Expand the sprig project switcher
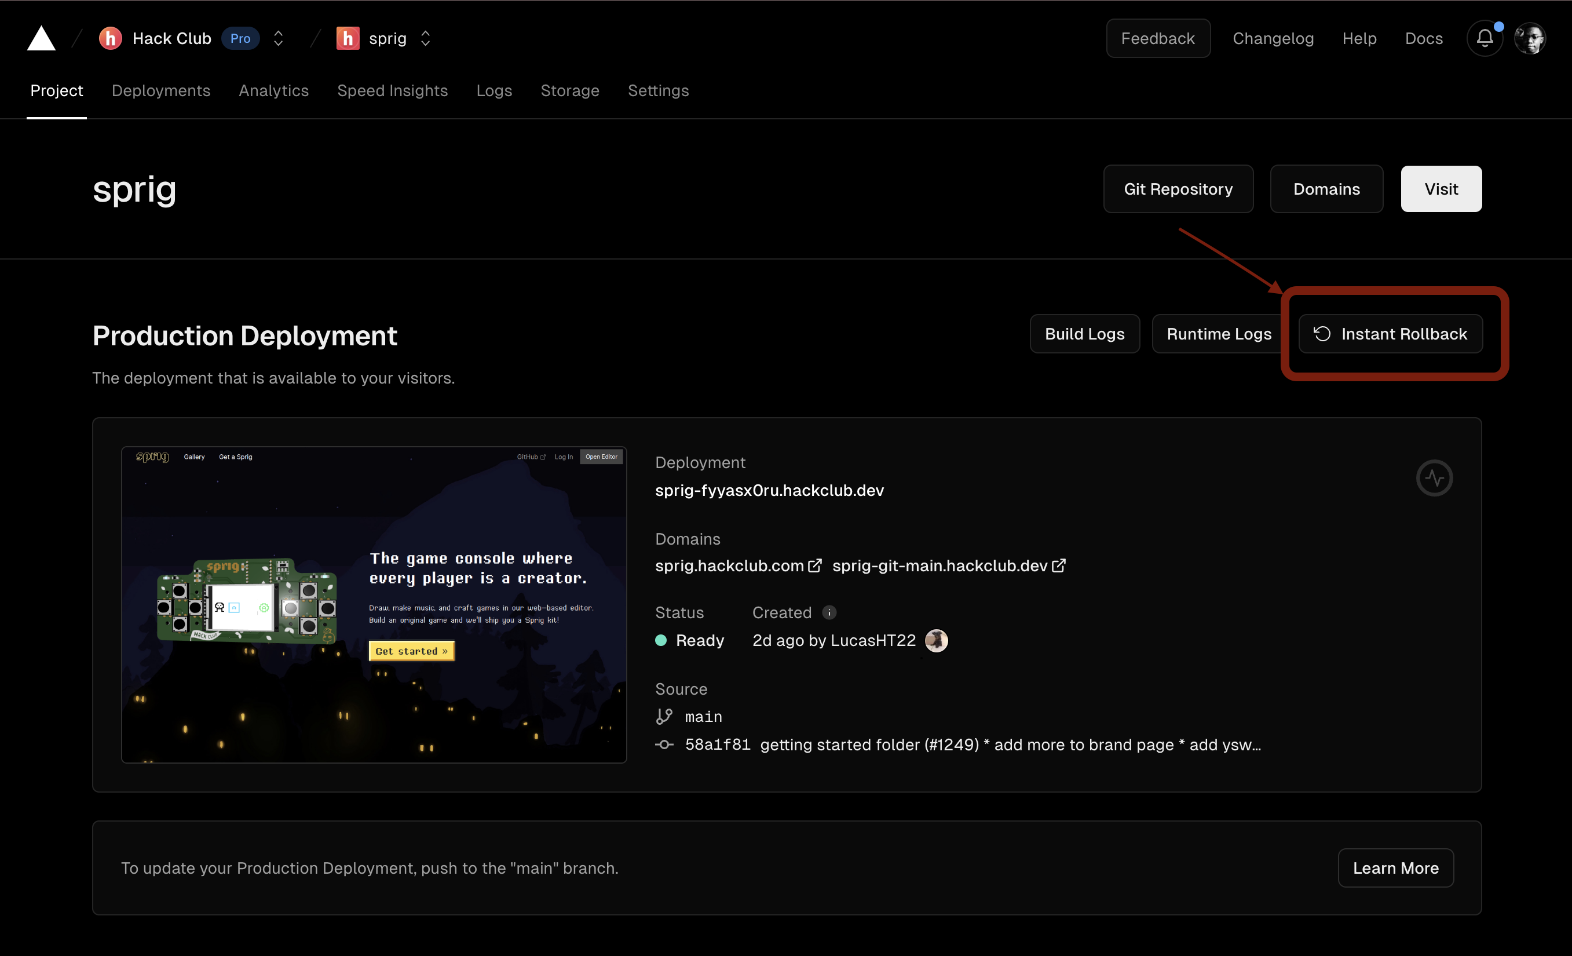The height and width of the screenshot is (956, 1572). [426, 38]
